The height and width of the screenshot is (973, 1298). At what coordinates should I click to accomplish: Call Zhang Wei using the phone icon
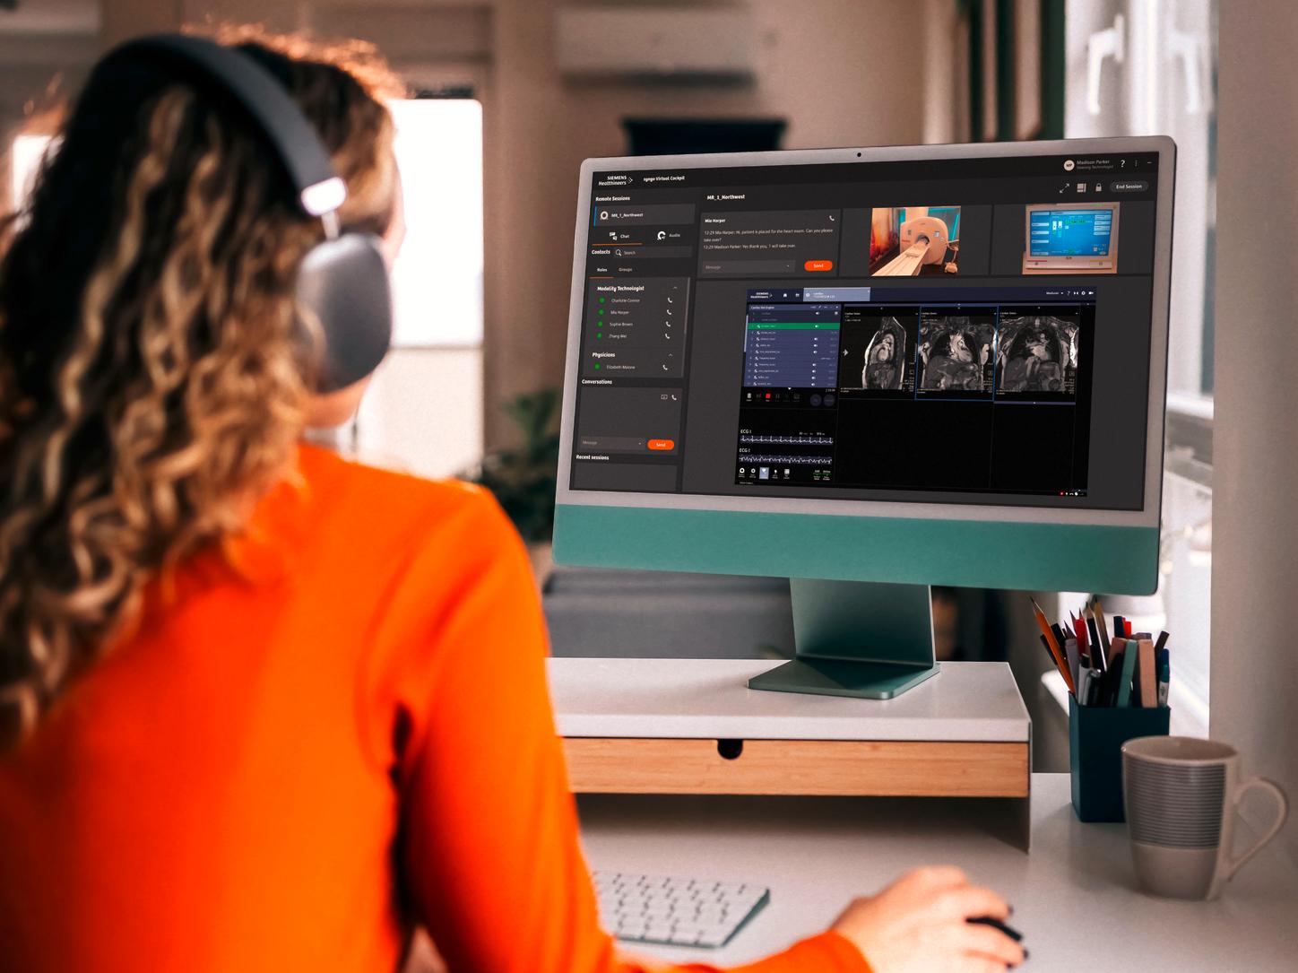click(667, 336)
